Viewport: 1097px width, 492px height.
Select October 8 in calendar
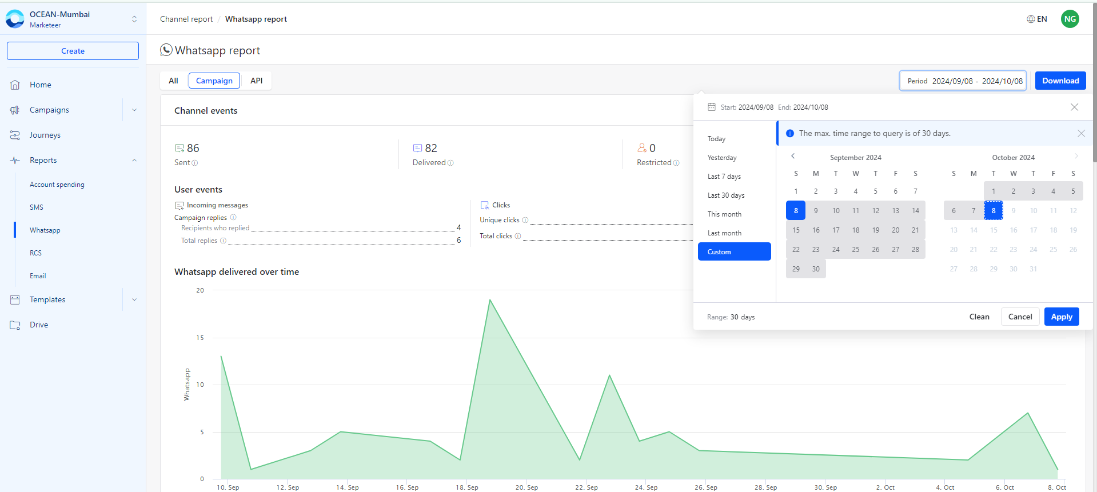(x=994, y=210)
